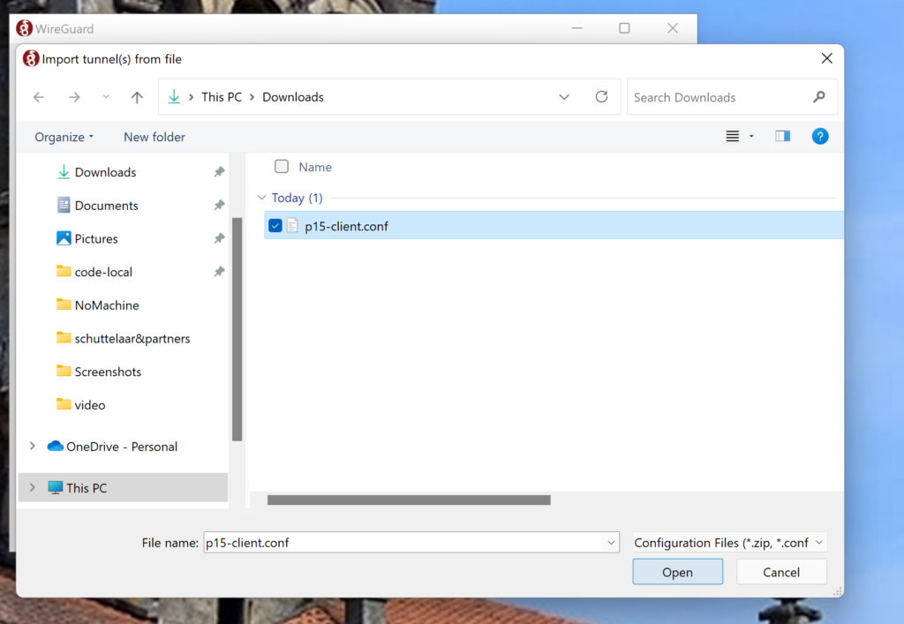Refresh the Downloads folder view

click(x=602, y=97)
